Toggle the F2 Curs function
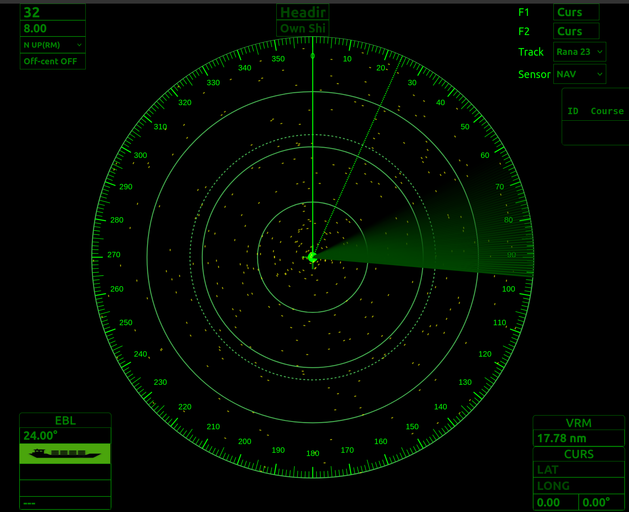 (x=576, y=31)
